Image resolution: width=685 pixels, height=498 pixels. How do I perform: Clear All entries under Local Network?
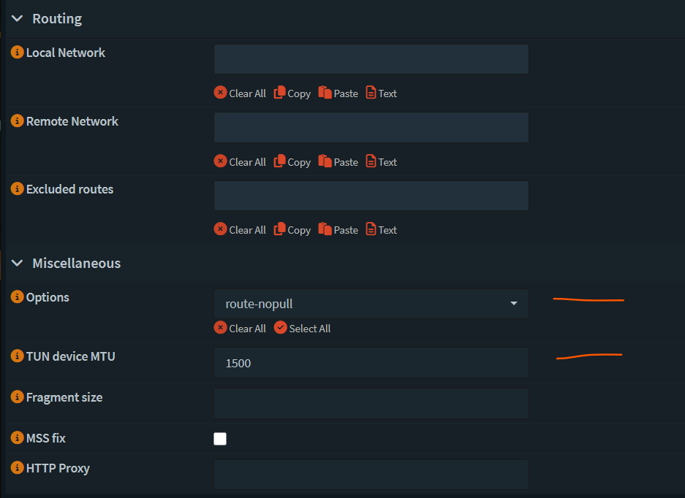pyautogui.click(x=240, y=93)
